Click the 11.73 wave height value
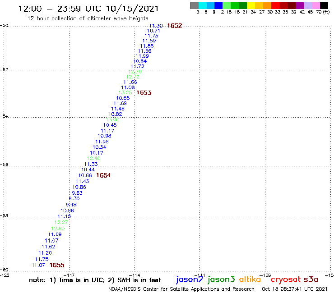 pyautogui.click(x=151, y=36)
